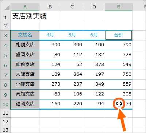Select row 9 header
The height and width of the screenshot is (133, 146).
[x=5, y=94]
